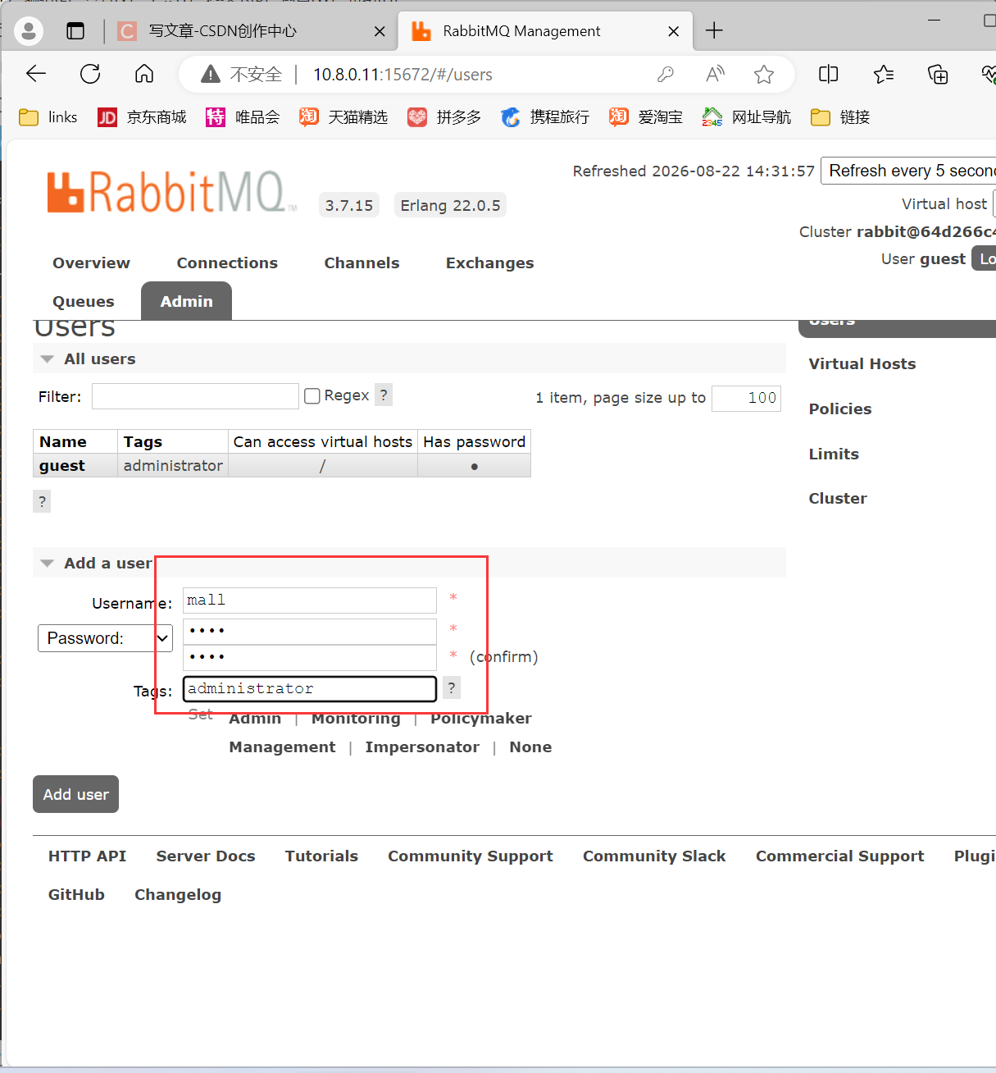The width and height of the screenshot is (996, 1073).
Task: Open Cluster admin section
Action: coord(838,499)
